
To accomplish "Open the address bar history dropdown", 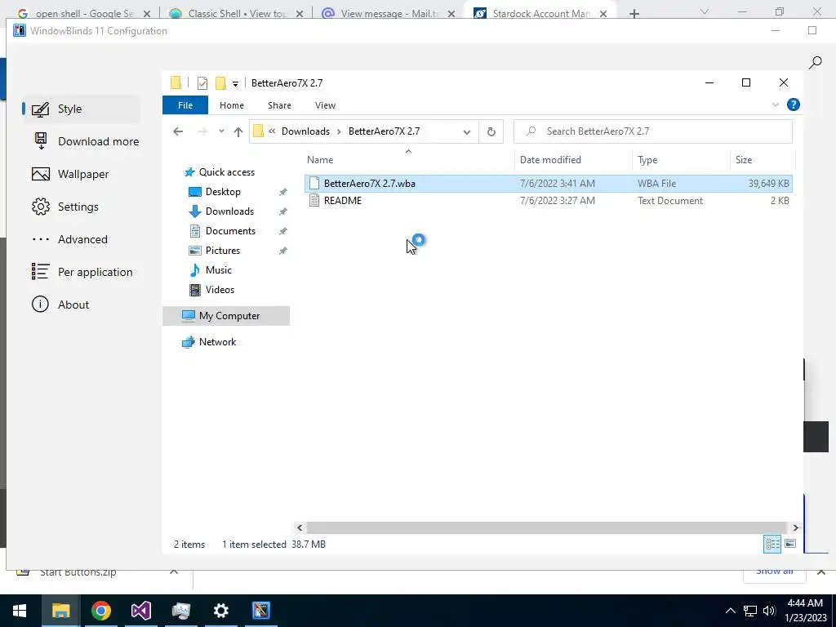I will (x=466, y=131).
